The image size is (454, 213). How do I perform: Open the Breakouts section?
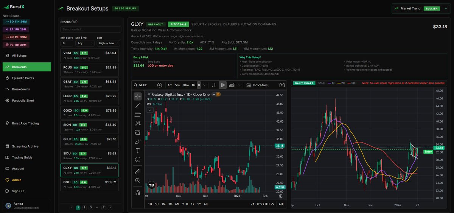click(x=26, y=67)
